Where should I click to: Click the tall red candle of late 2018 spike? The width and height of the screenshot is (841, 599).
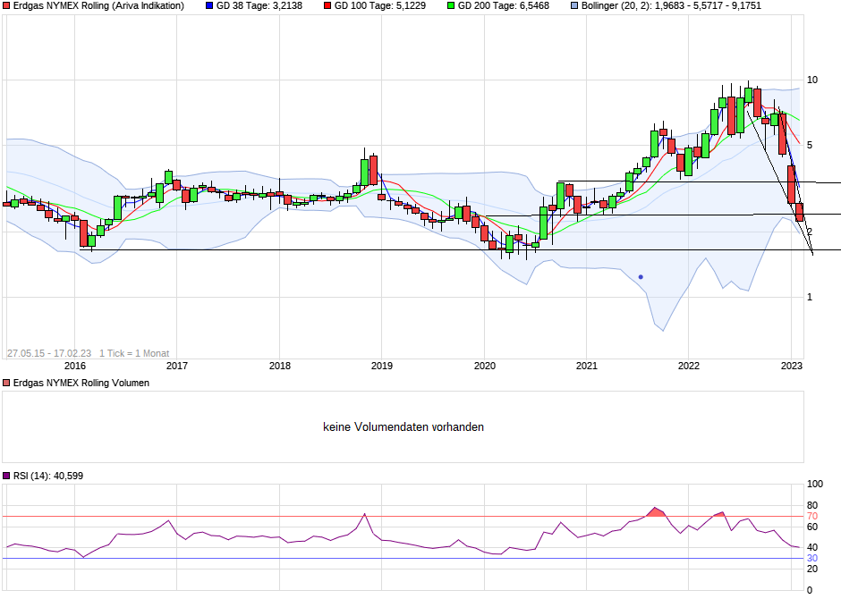(373, 171)
